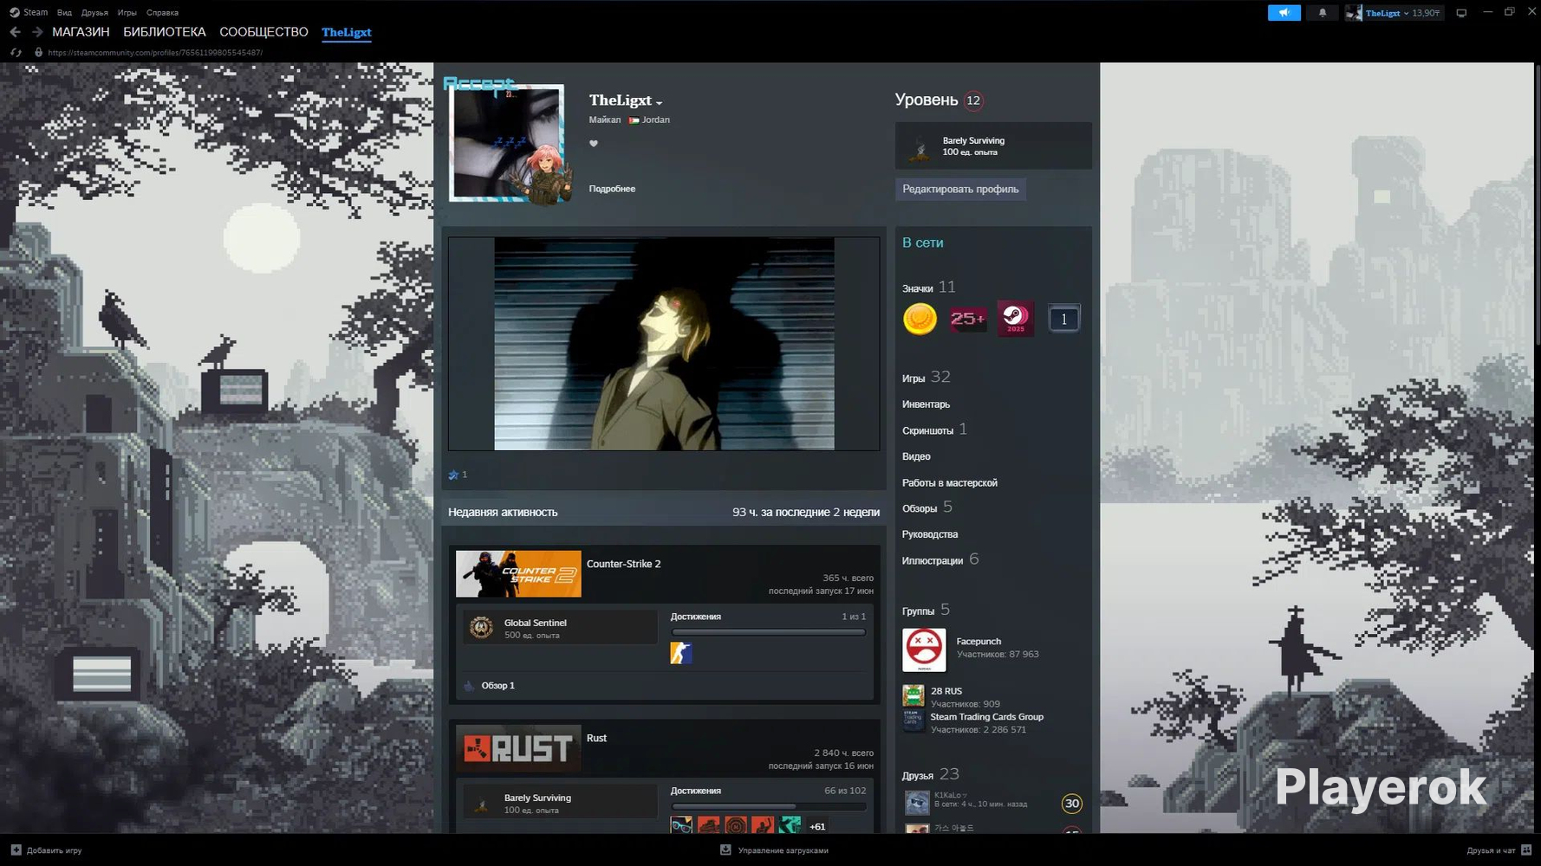
Task: Click the 25+ games badge
Action: pos(967,319)
